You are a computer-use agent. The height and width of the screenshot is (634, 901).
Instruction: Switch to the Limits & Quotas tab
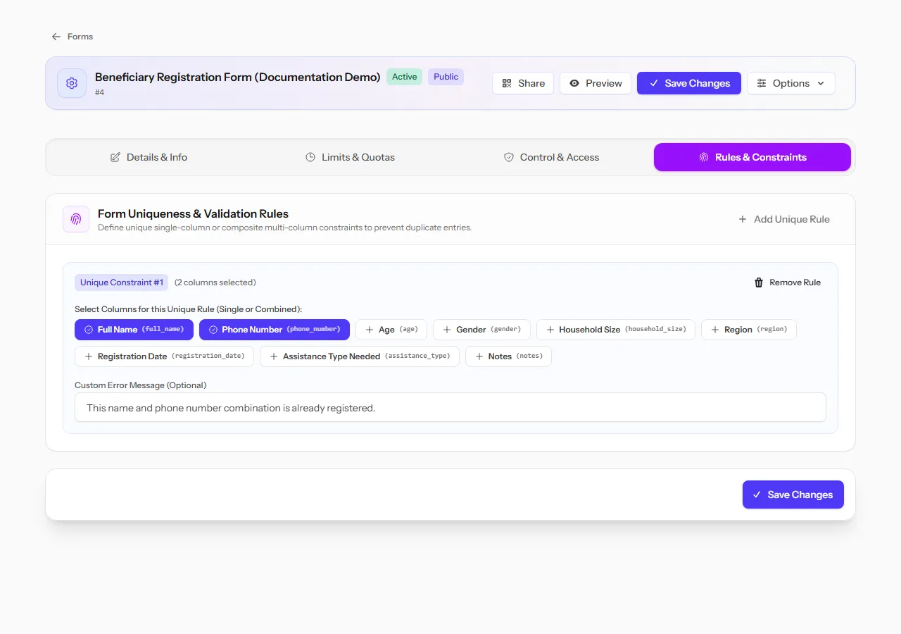click(351, 157)
